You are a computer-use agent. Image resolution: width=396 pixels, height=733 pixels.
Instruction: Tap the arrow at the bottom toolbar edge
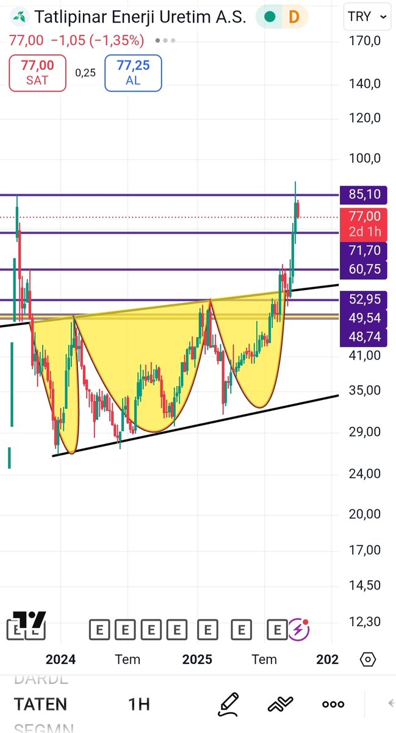(x=391, y=704)
